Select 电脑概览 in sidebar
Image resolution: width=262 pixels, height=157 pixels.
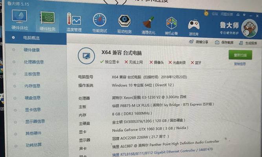[x=36, y=38]
